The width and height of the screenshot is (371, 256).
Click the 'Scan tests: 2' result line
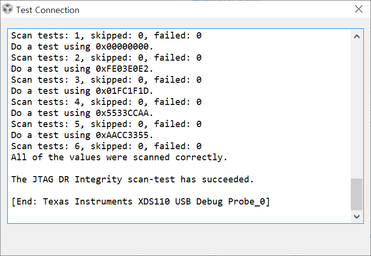[x=106, y=58]
